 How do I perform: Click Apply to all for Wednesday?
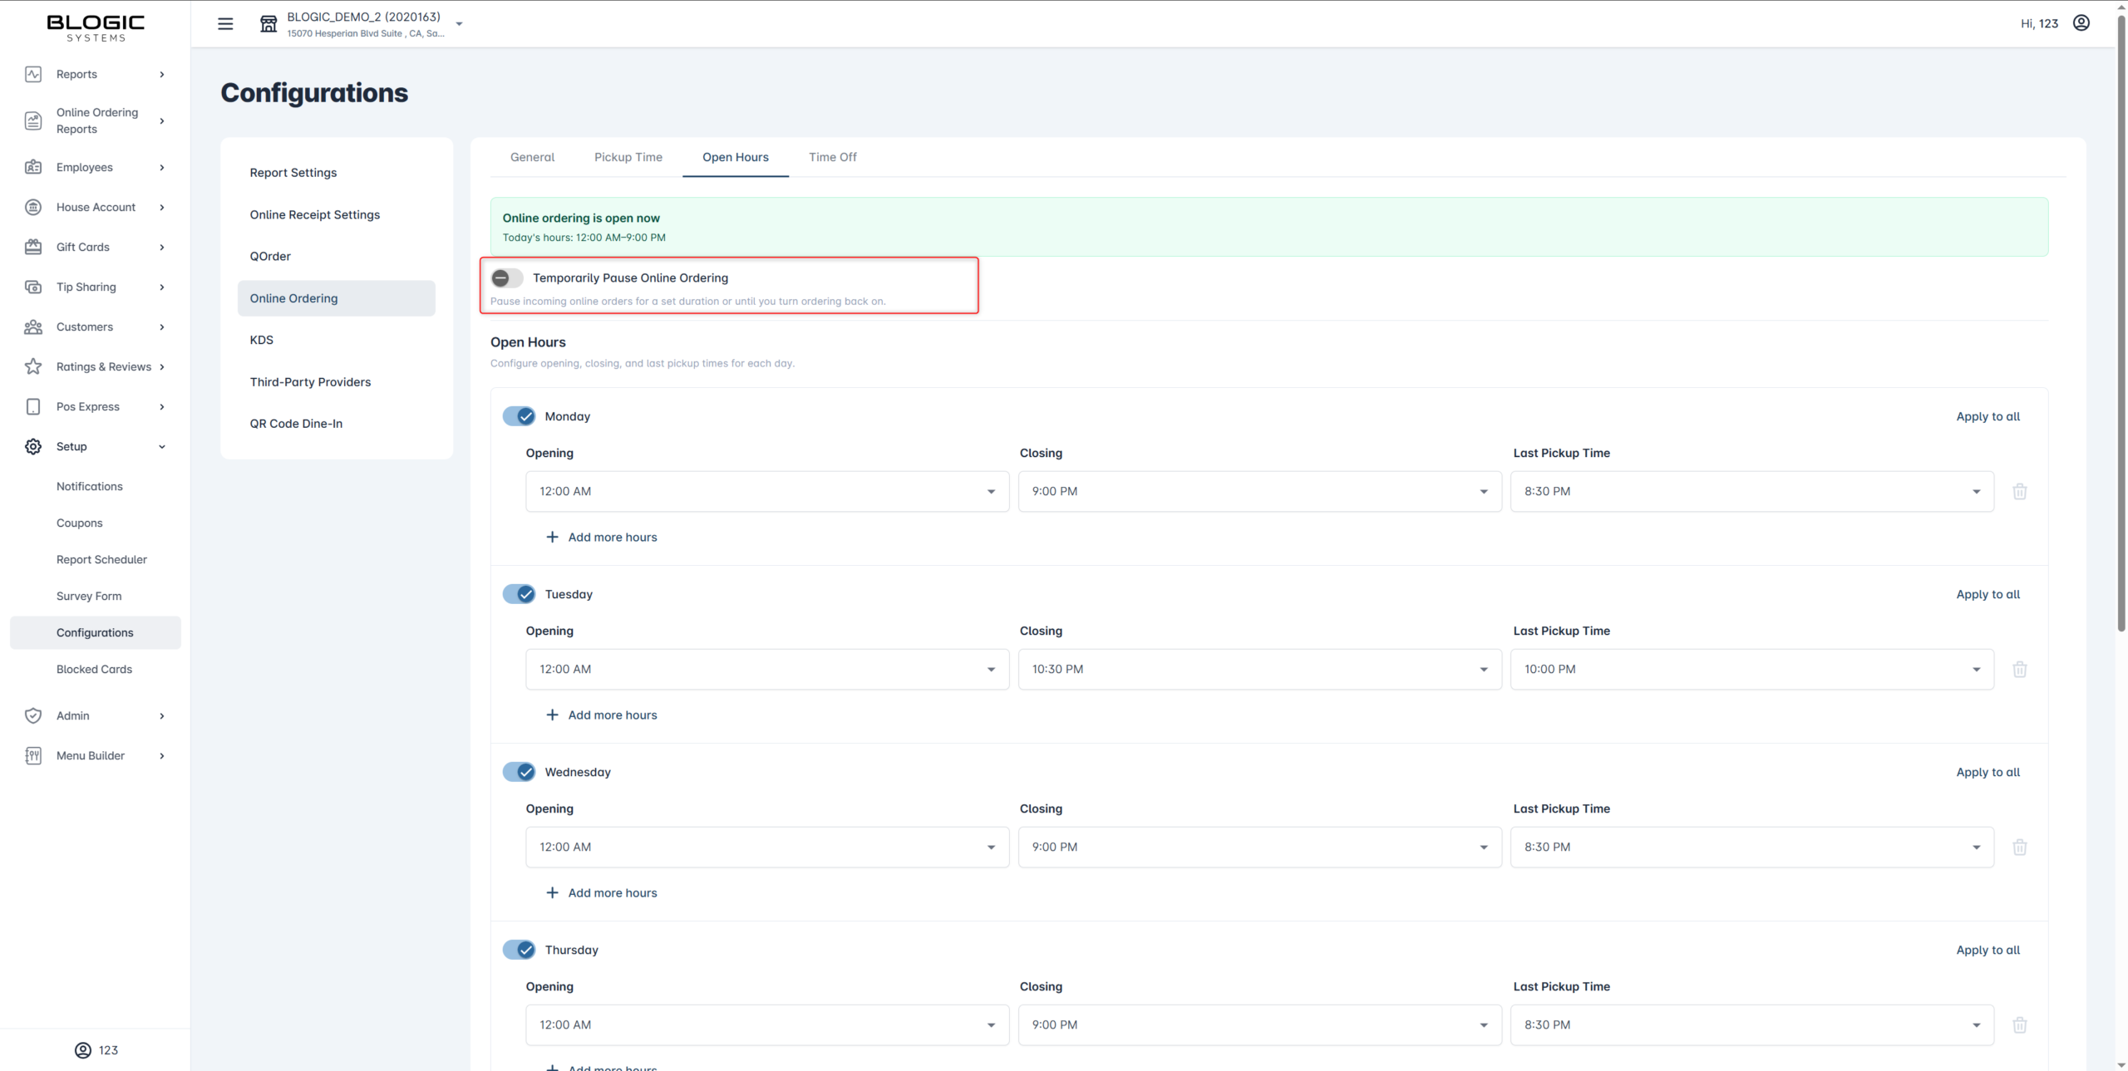[x=1988, y=772]
